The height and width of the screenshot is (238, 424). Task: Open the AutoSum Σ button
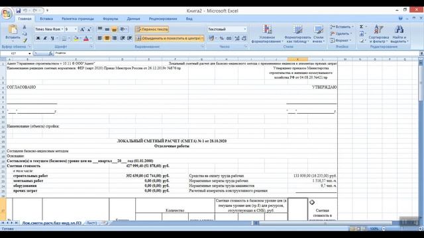coord(362,26)
